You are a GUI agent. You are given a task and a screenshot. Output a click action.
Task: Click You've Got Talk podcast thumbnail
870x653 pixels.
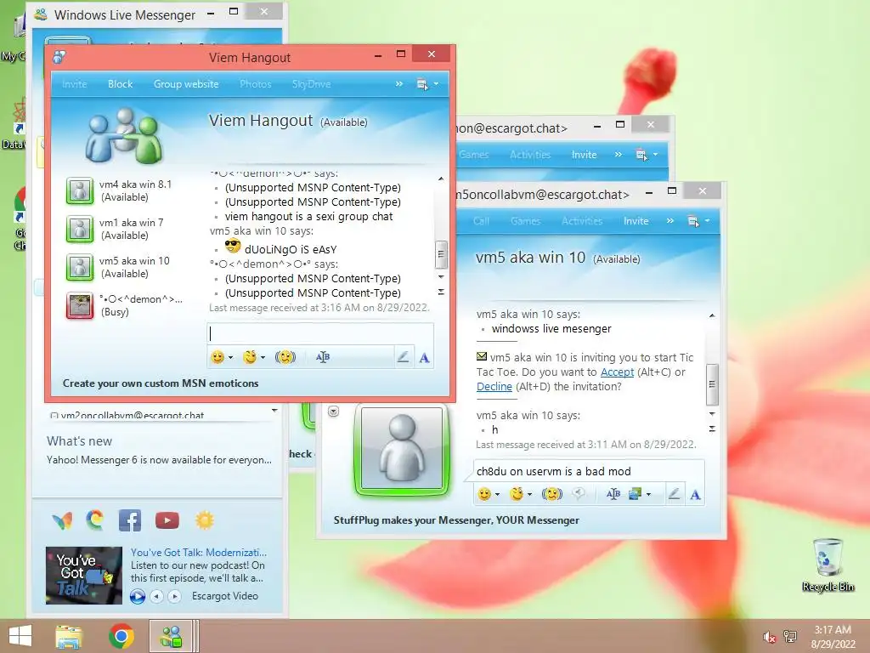coord(84,576)
